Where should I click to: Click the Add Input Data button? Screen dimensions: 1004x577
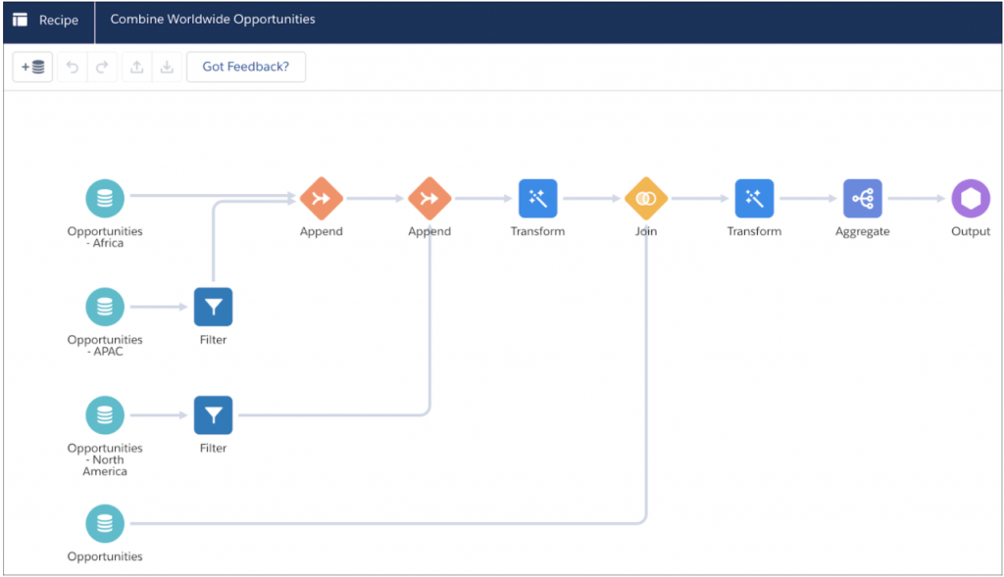click(x=32, y=67)
